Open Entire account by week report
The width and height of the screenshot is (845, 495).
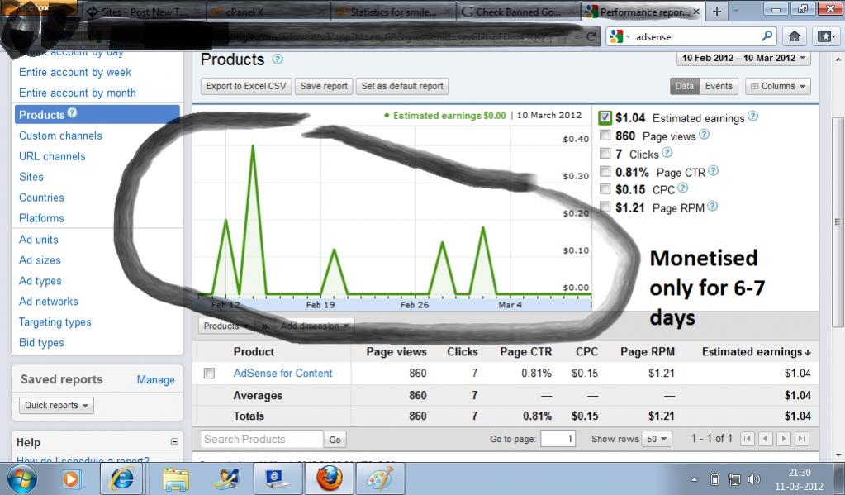coord(75,72)
